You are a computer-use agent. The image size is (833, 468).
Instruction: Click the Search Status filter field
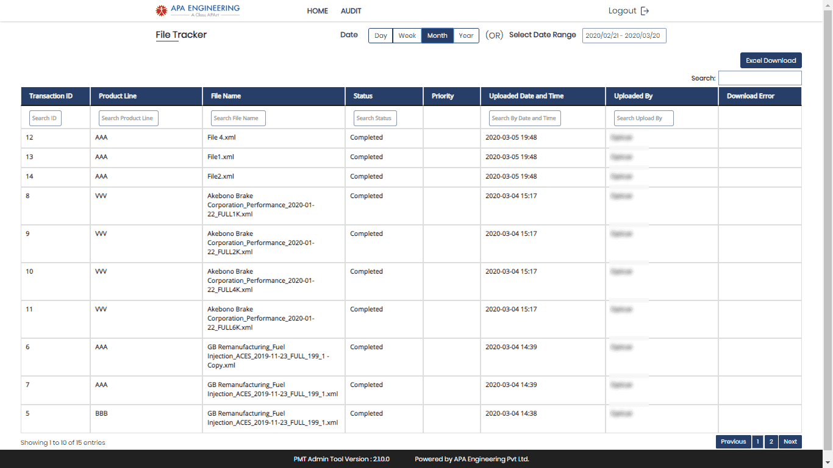(375, 118)
